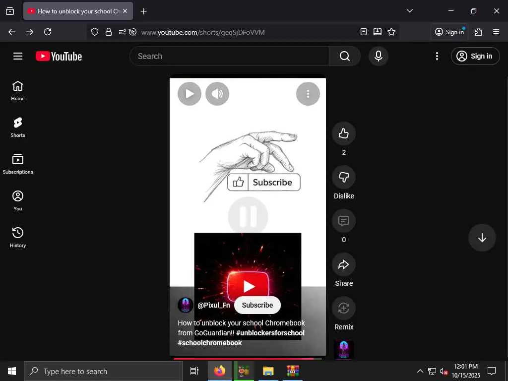Open the Windows notification center
The width and height of the screenshot is (508, 381).
click(x=492, y=371)
